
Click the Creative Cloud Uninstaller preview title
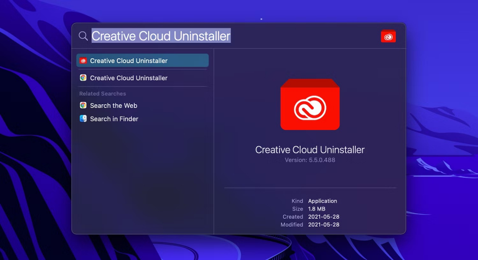pyautogui.click(x=310, y=150)
